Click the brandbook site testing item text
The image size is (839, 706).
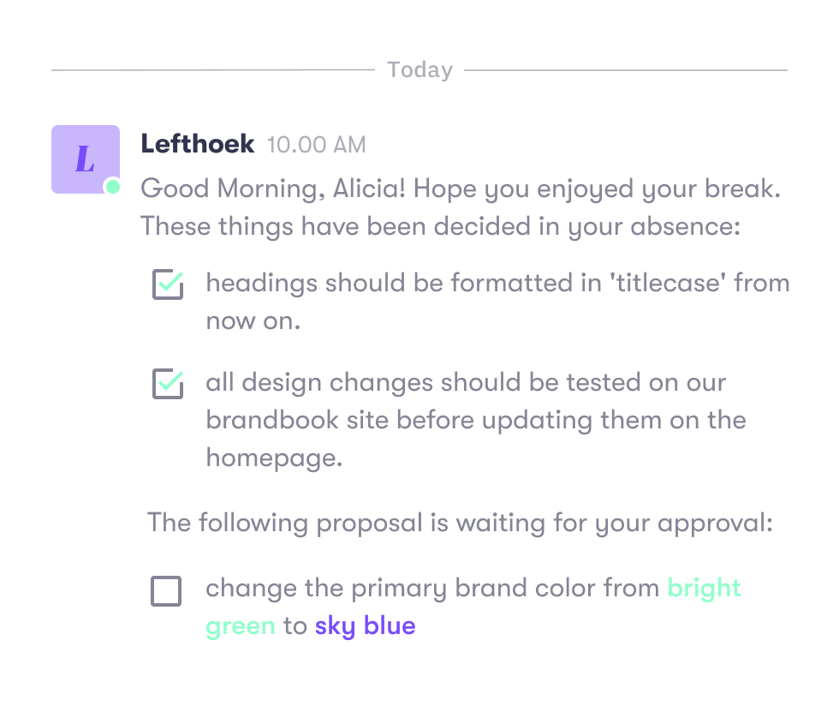pos(476,420)
